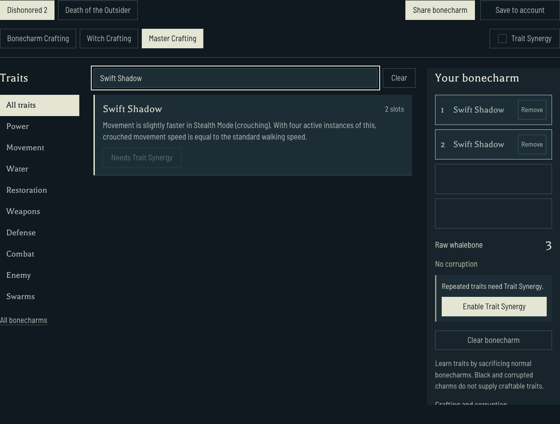The image size is (560, 424).
Task: Click the Raw whalebone count 3
Action: (548, 245)
